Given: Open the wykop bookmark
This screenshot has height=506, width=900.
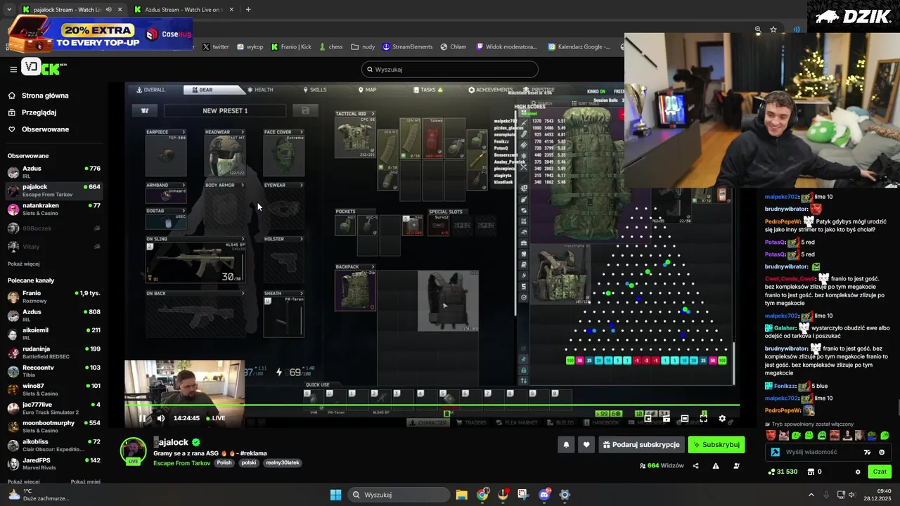Looking at the screenshot, I should (x=250, y=47).
